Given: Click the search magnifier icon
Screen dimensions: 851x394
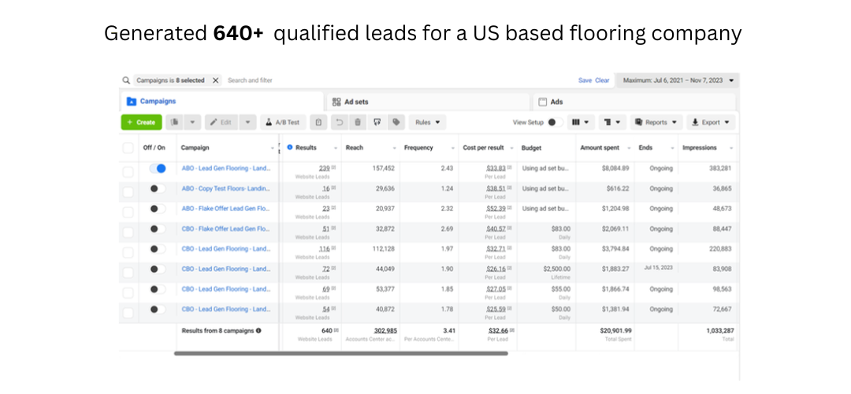Looking at the screenshot, I should pos(126,80).
